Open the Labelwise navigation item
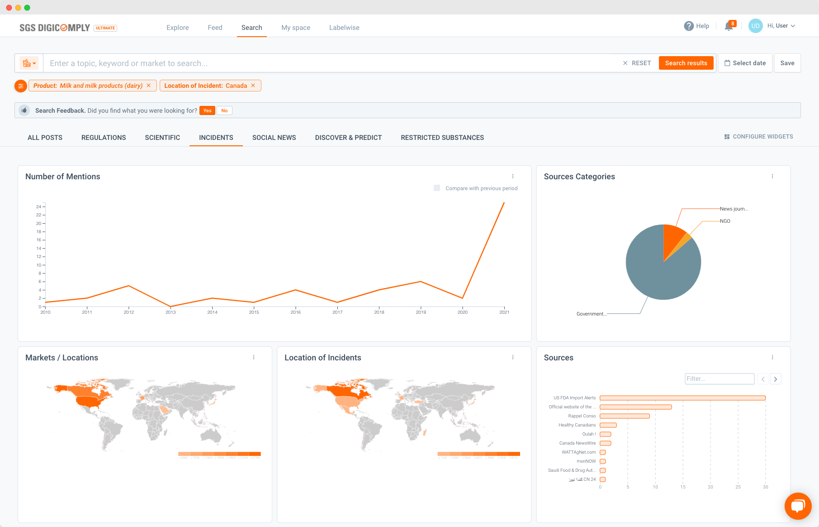This screenshot has height=527, width=819. pyautogui.click(x=344, y=28)
